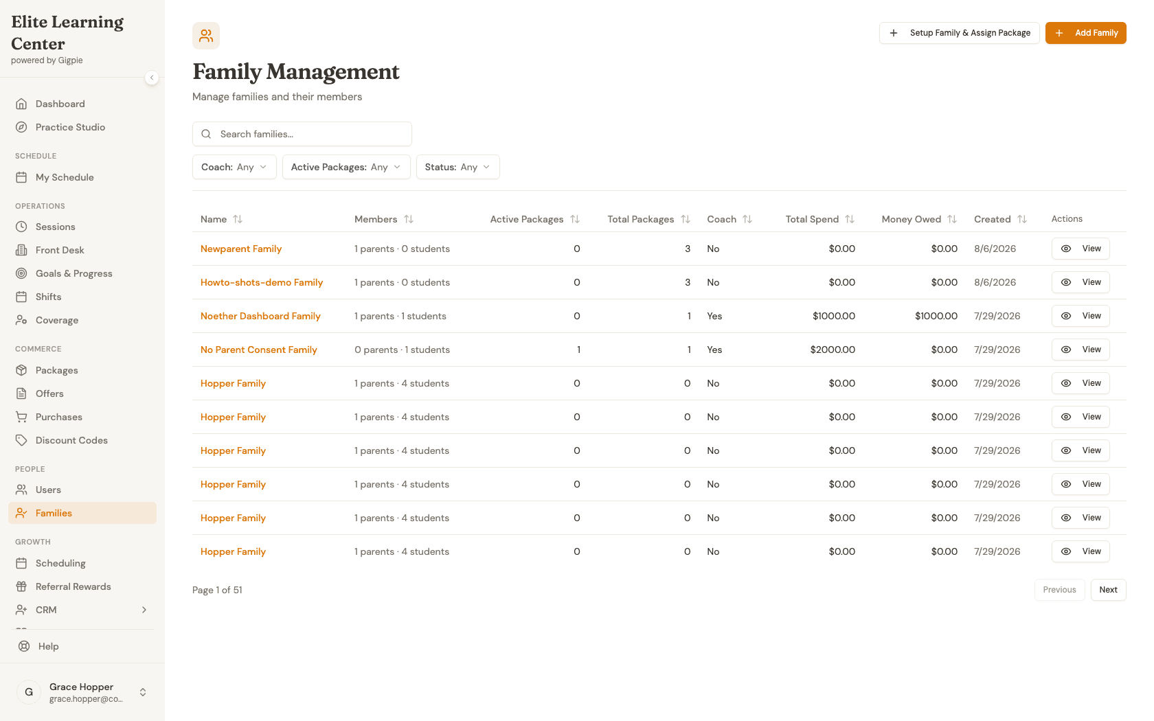This screenshot has height=721, width=1154.
Task: Click the Purchases cart icon
Action: tap(21, 417)
